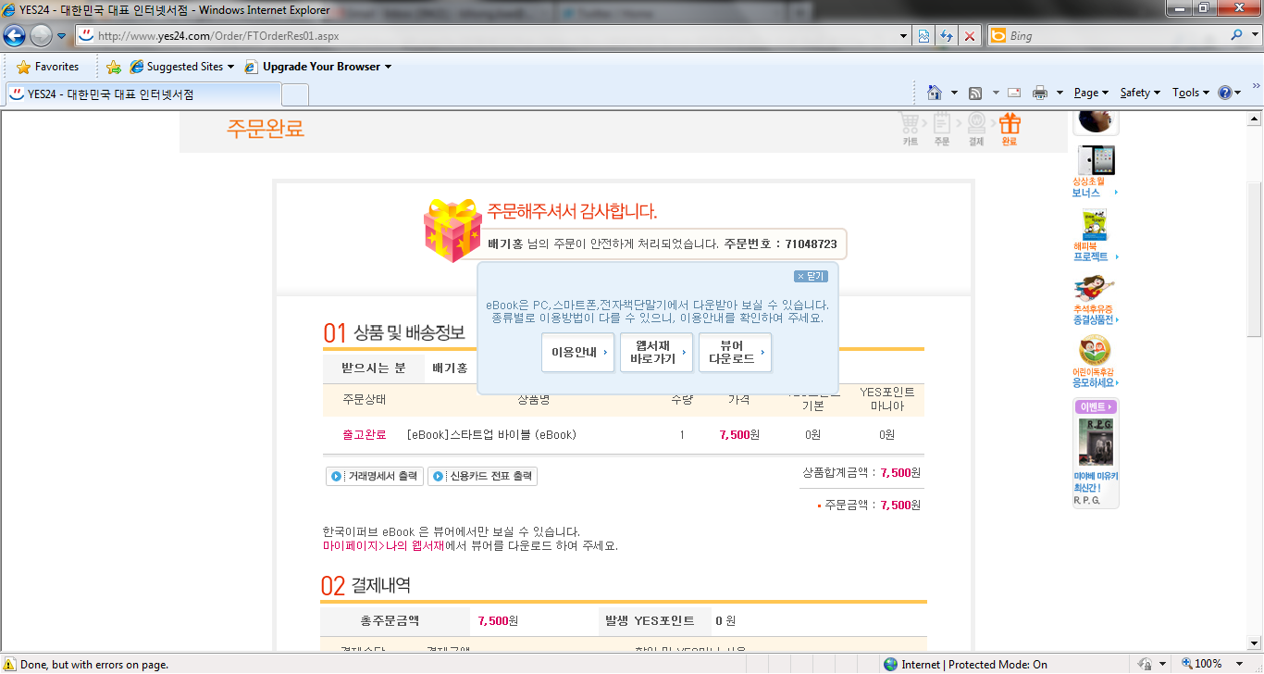Image resolution: width=1264 pixels, height=674 pixels.
Task: Click the blue Help question mark icon
Action: [1224, 93]
